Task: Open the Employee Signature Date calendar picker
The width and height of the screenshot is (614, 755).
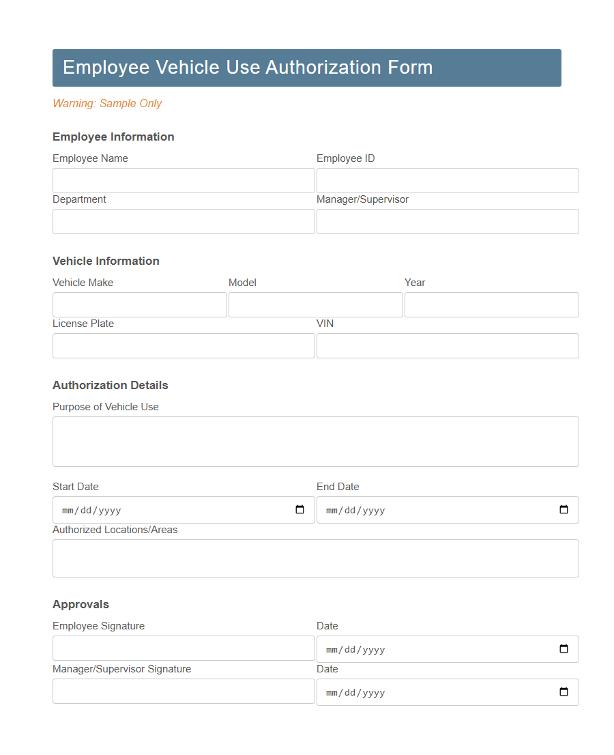Action: (563, 649)
